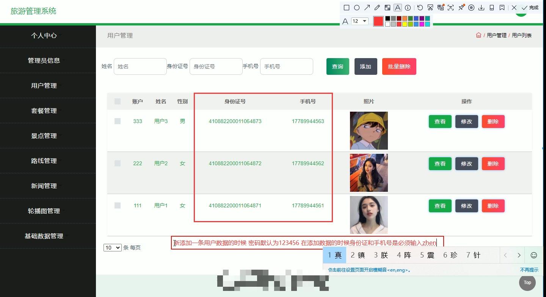Viewport: 546px width, 297px height.
Task: Check the checkbox for user 333's row
Action: pos(117,121)
